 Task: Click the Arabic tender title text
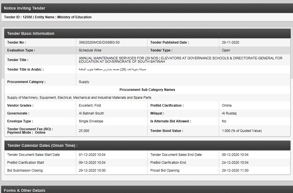pyautogui.click(x=112, y=69)
